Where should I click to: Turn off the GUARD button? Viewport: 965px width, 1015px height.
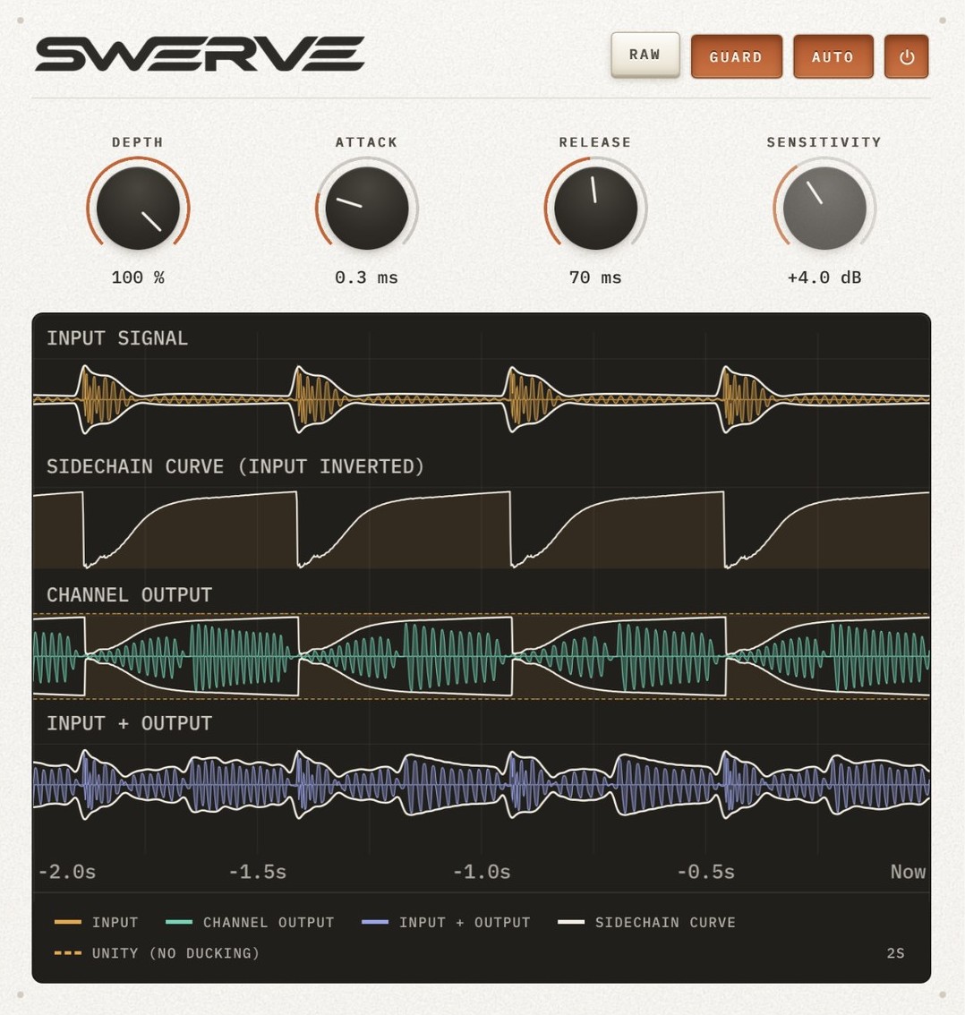tap(737, 57)
